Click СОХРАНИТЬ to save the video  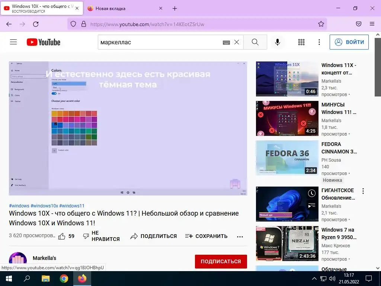(x=206, y=236)
